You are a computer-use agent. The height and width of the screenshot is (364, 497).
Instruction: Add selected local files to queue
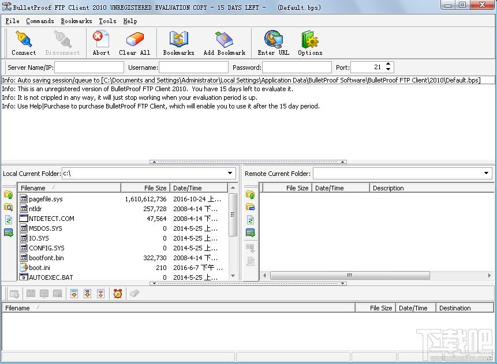click(9, 232)
